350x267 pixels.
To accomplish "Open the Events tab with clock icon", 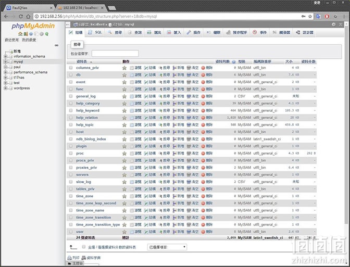I will coord(259,33).
